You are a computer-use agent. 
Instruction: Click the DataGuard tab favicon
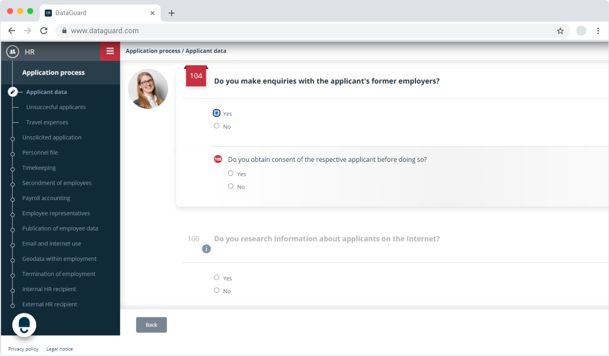click(x=48, y=13)
